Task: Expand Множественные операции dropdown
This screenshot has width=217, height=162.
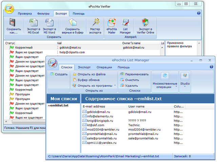Action: pyautogui.click(x=176, y=86)
